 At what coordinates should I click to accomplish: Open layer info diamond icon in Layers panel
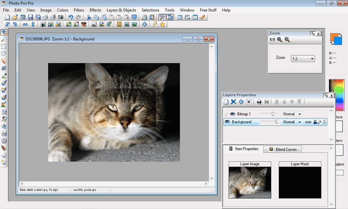click(x=241, y=102)
